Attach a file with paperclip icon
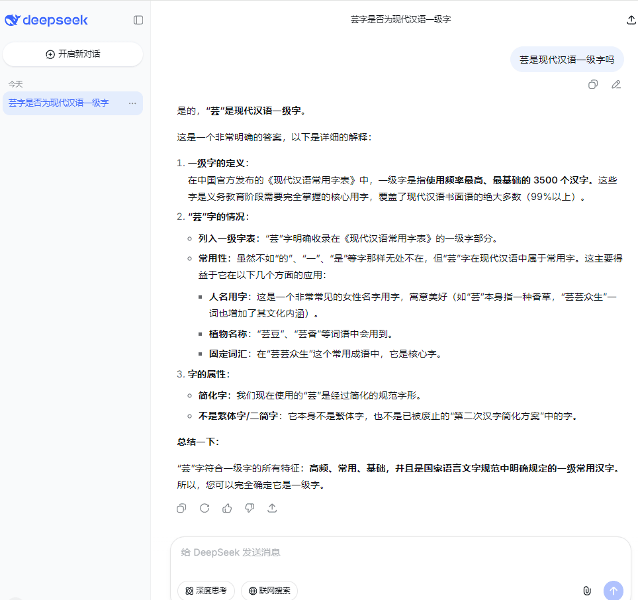Image resolution: width=638 pixels, height=600 pixels. (586, 590)
